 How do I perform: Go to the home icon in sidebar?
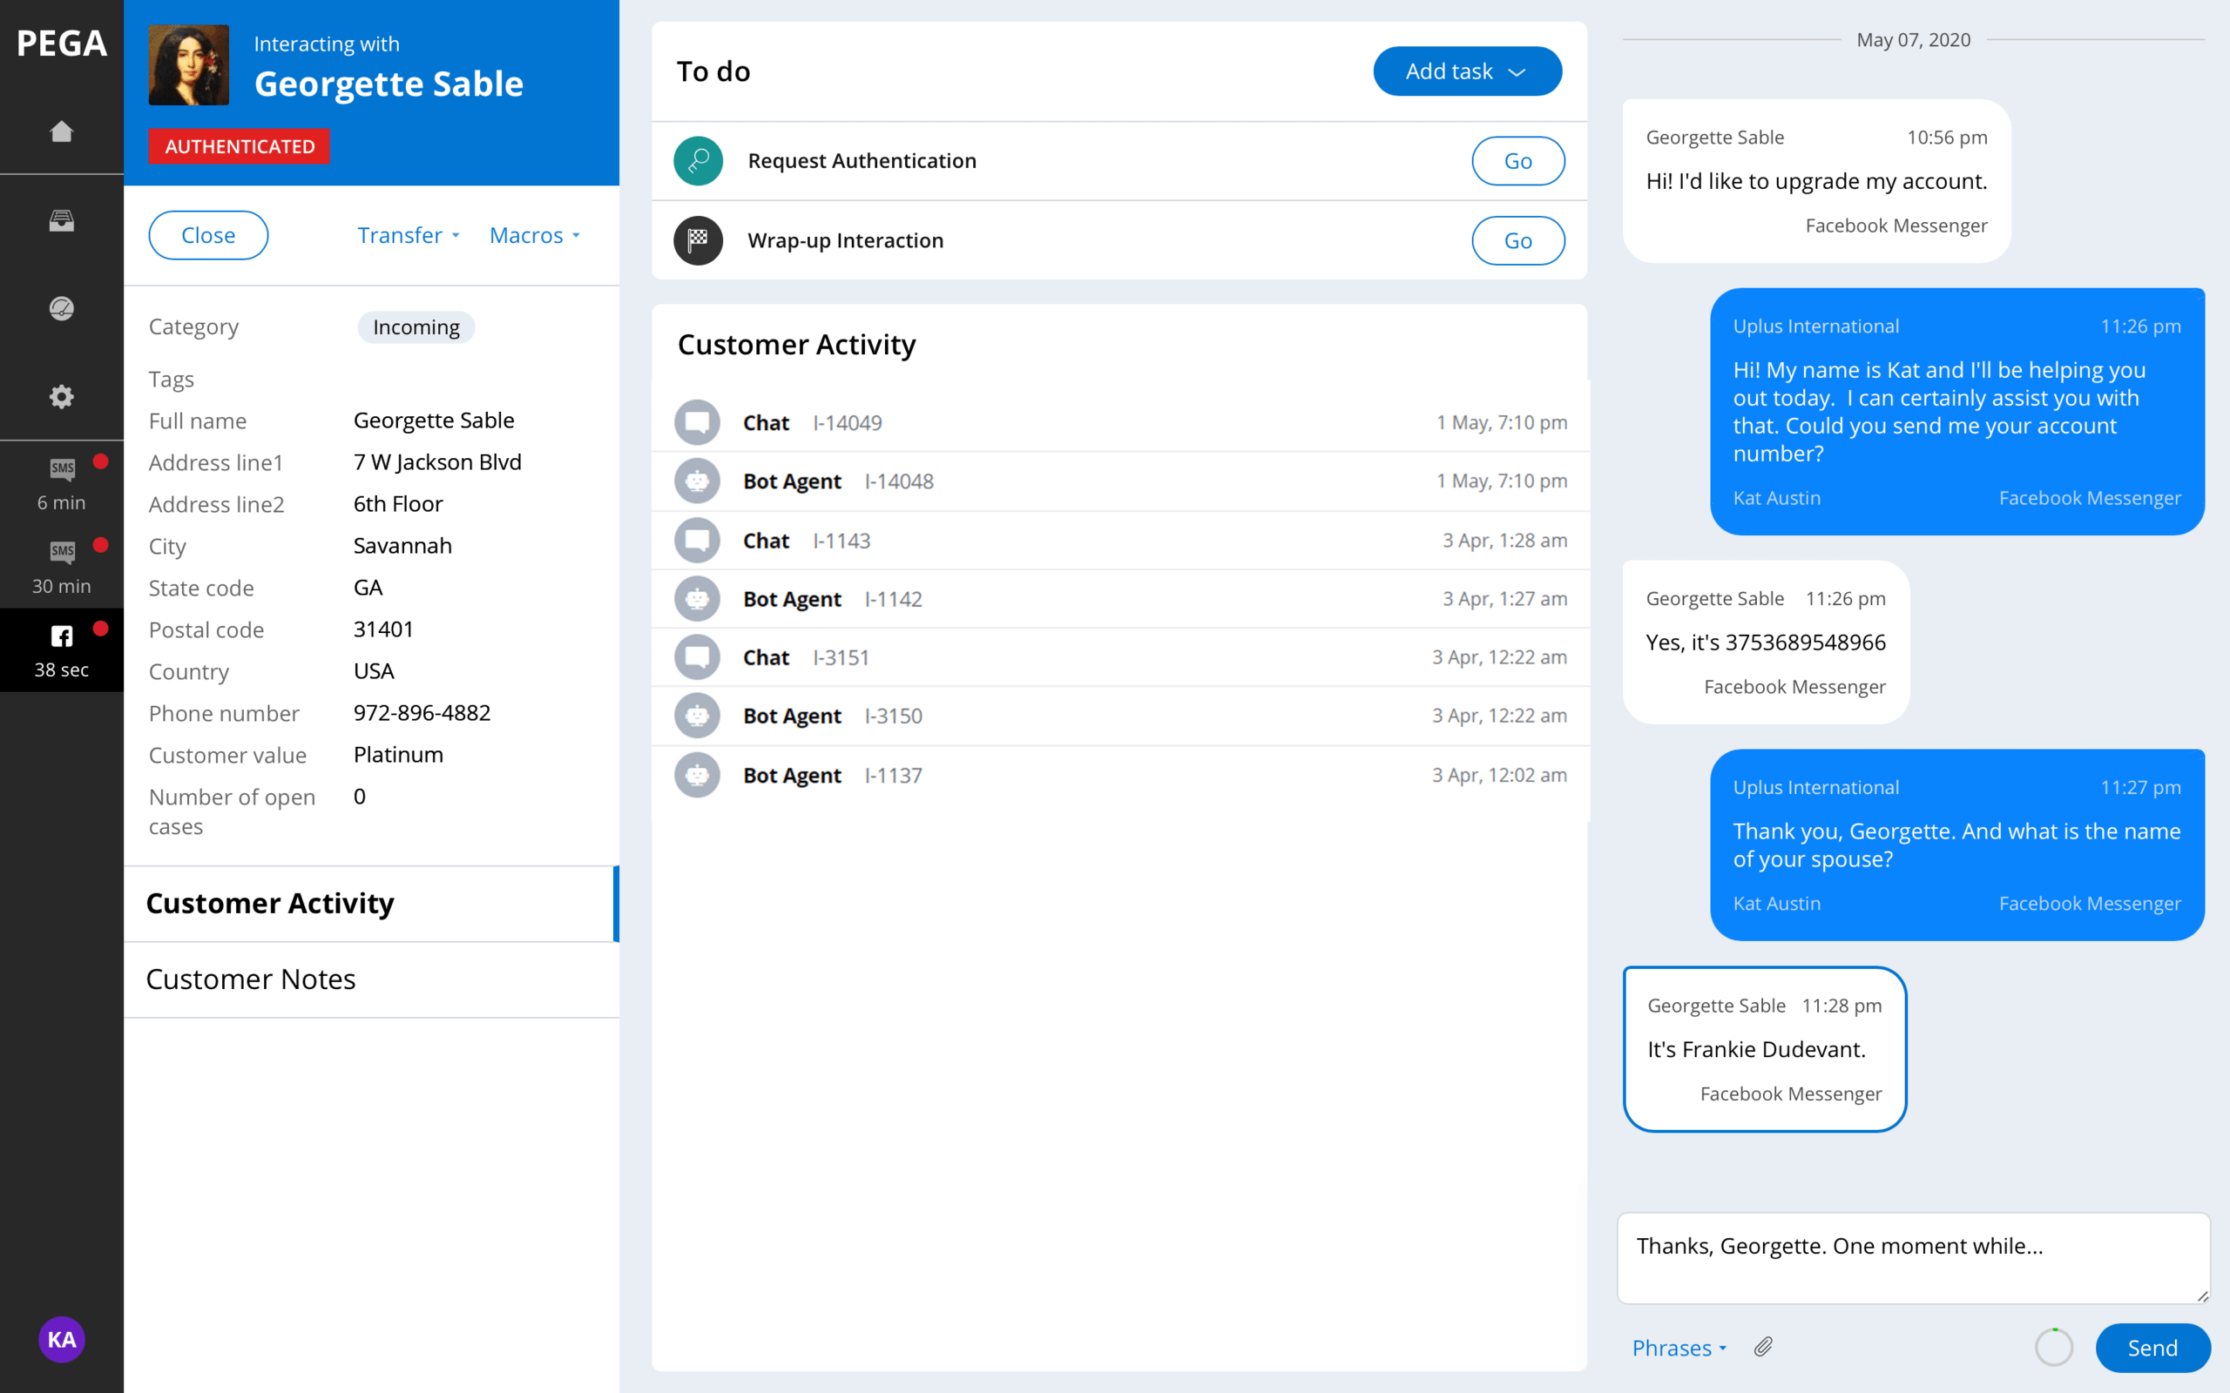click(62, 131)
